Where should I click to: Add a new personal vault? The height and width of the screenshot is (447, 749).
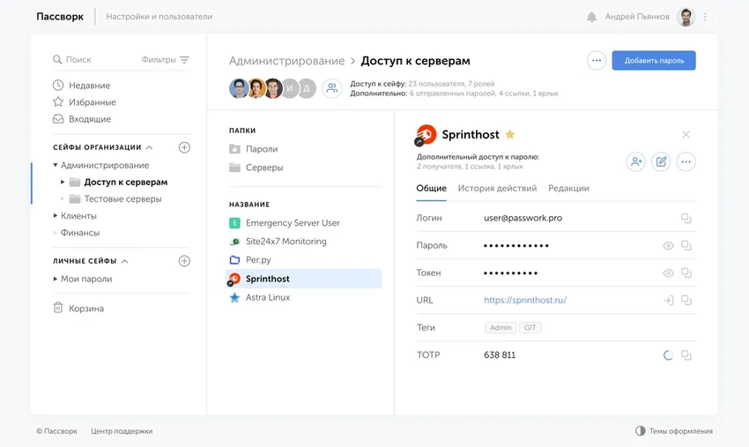pyautogui.click(x=184, y=261)
